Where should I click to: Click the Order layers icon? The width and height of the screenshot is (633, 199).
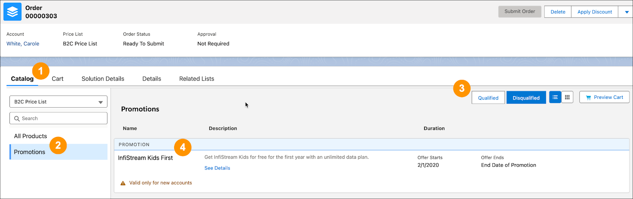pyautogui.click(x=12, y=11)
